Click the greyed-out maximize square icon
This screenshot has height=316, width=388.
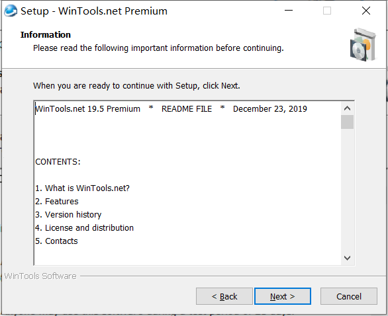[327, 11]
